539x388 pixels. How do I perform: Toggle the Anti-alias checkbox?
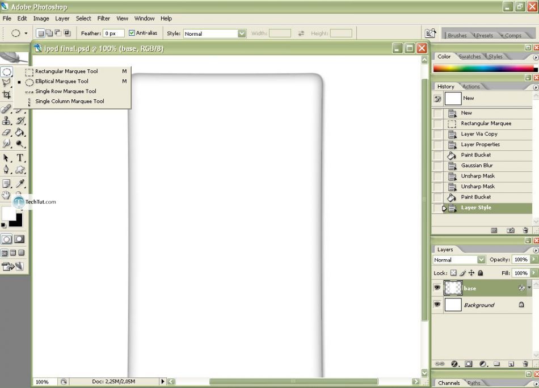(x=132, y=33)
